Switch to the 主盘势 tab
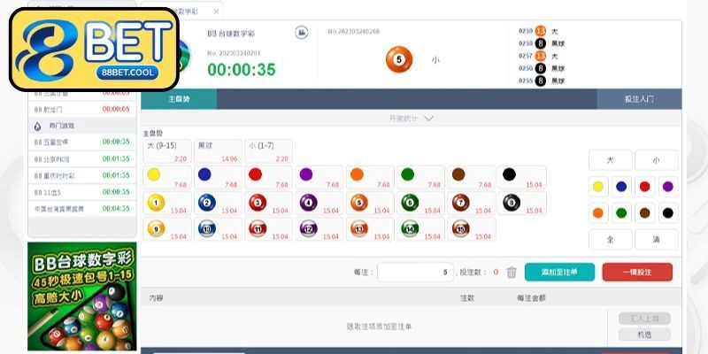Screen dimensions: 708x354 179,99
